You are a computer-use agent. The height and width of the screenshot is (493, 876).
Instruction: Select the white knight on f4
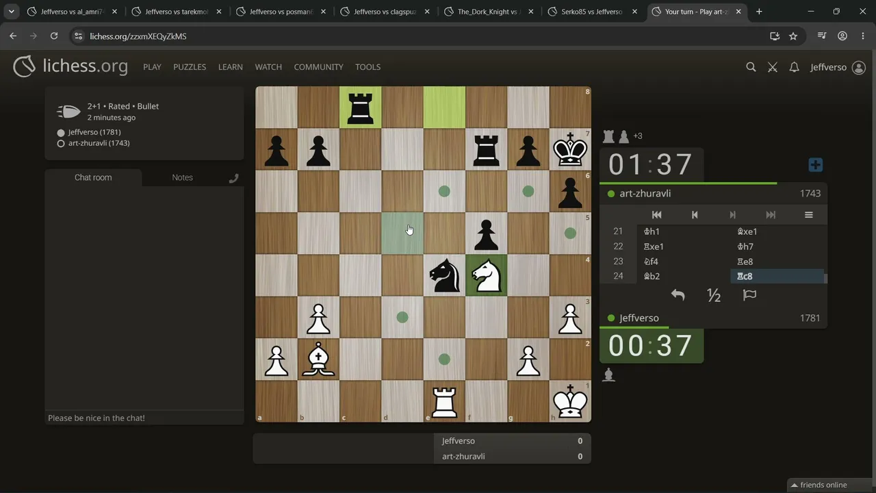(x=487, y=275)
